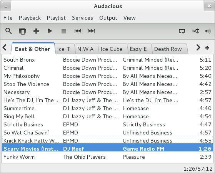This screenshot has height=173, width=215.
Task: Open files using the folder icon
Action: tap(22, 31)
